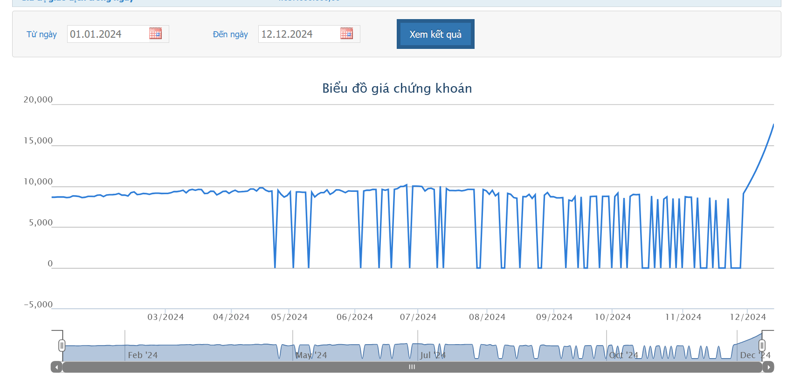800x380 pixels.
Task: Click the Feb '24 marker in navigator
Action: tap(143, 355)
